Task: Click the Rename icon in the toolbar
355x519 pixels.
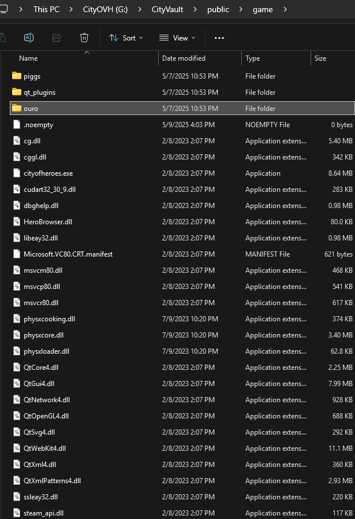Action: (x=28, y=38)
